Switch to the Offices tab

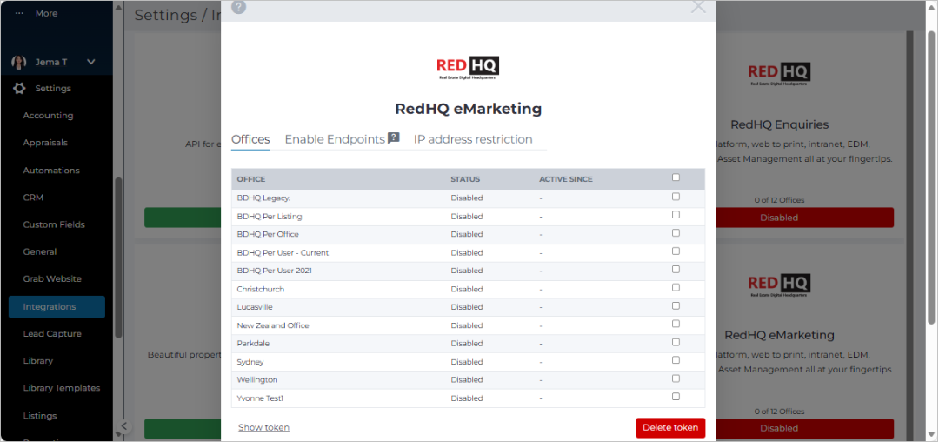click(x=250, y=139)
